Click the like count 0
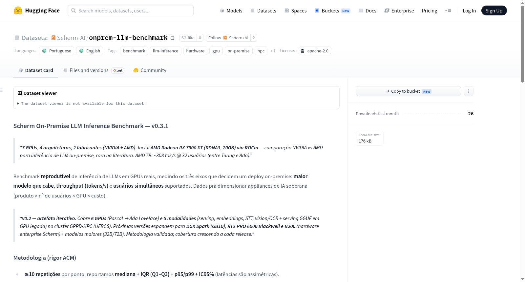This screenshot has height=282, width=525. tap(200, 38)
